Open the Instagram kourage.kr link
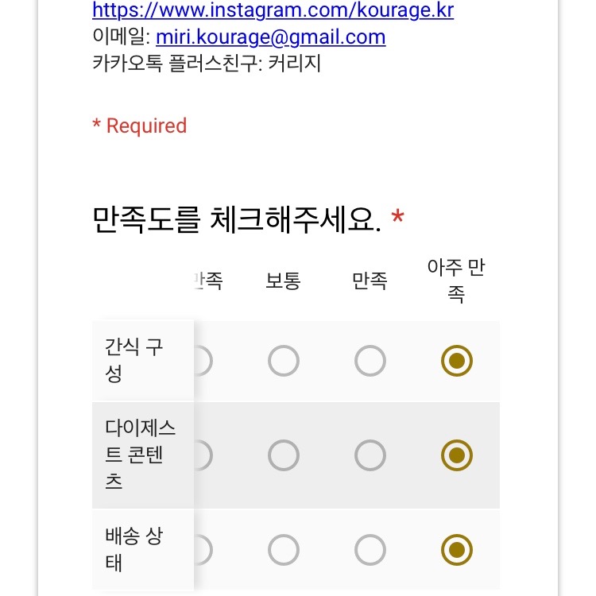596x596 pixels. point(273,10)
